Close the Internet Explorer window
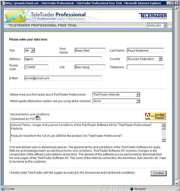The image size is (180, 191). (x=177, y=3)
